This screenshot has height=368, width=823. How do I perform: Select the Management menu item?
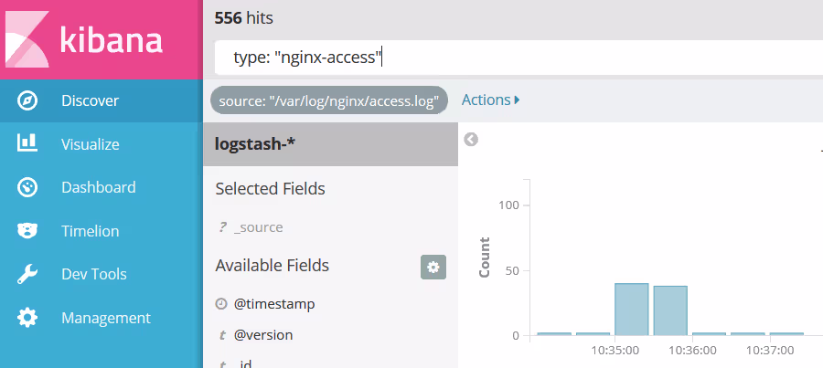105,318
